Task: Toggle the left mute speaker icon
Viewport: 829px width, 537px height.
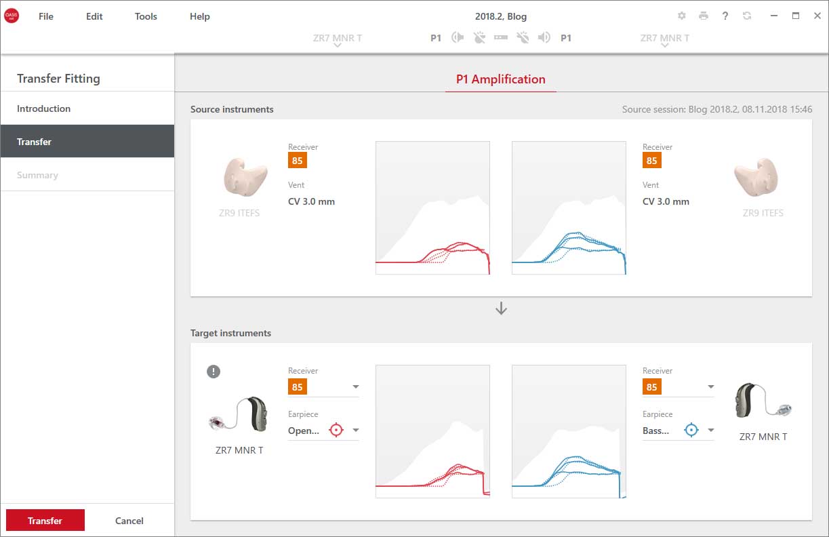Action: coord(458,38)
